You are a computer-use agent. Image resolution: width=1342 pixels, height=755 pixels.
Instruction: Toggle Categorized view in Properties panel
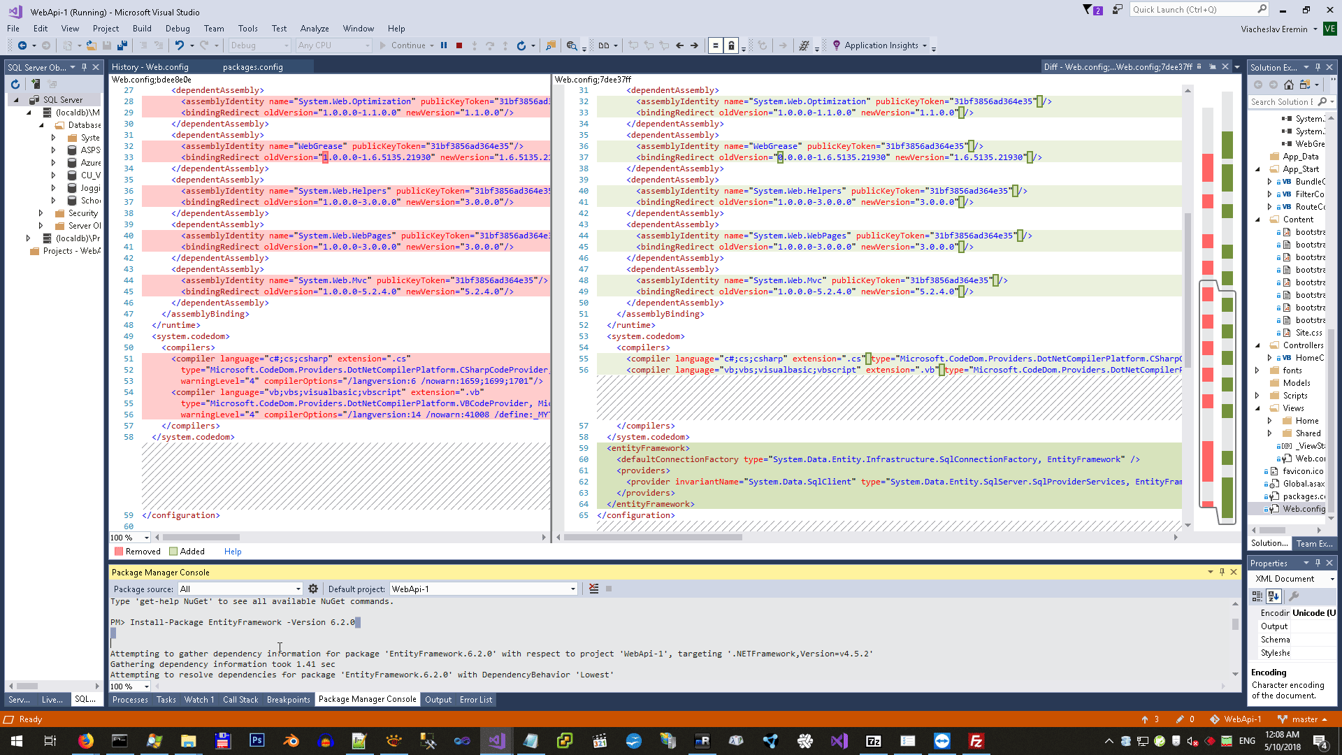coord(1257,596)
